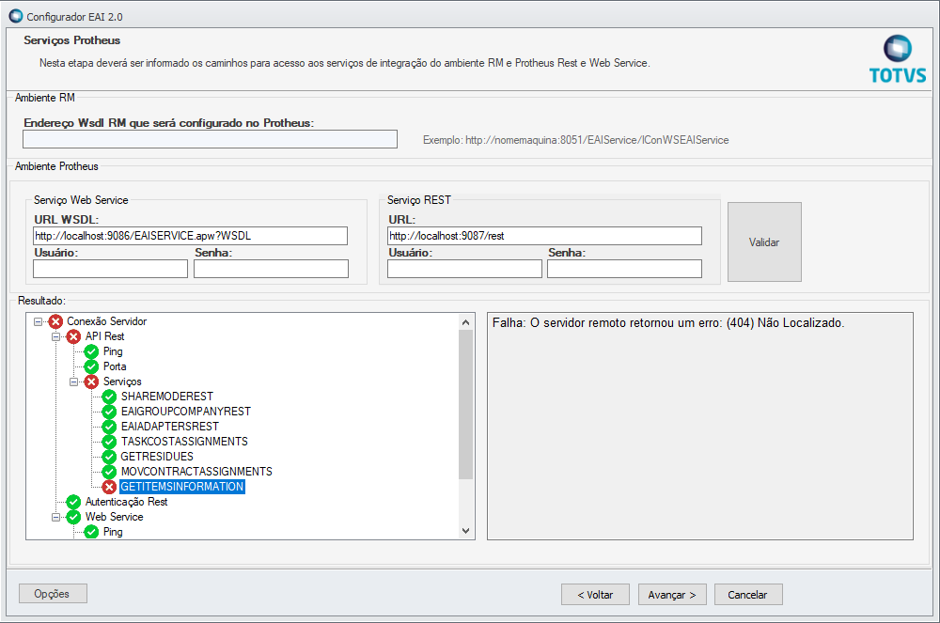Select the highlighted GETITEMSINFORMATION row
This screenshot has width=940, height=623.
[182, 487]
